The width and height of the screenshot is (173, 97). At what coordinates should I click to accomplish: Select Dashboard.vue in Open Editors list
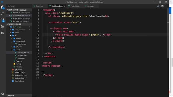tap(19, 16)
